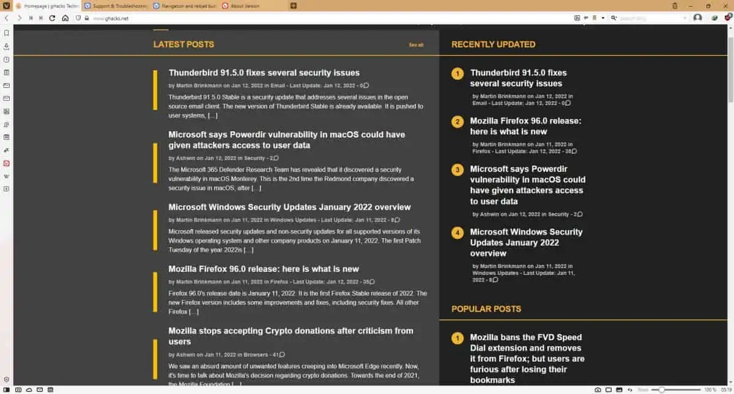This screenshot has width=734, height=394.
Task: Toggle images display in status bar
Action: (x=619, y=389)
